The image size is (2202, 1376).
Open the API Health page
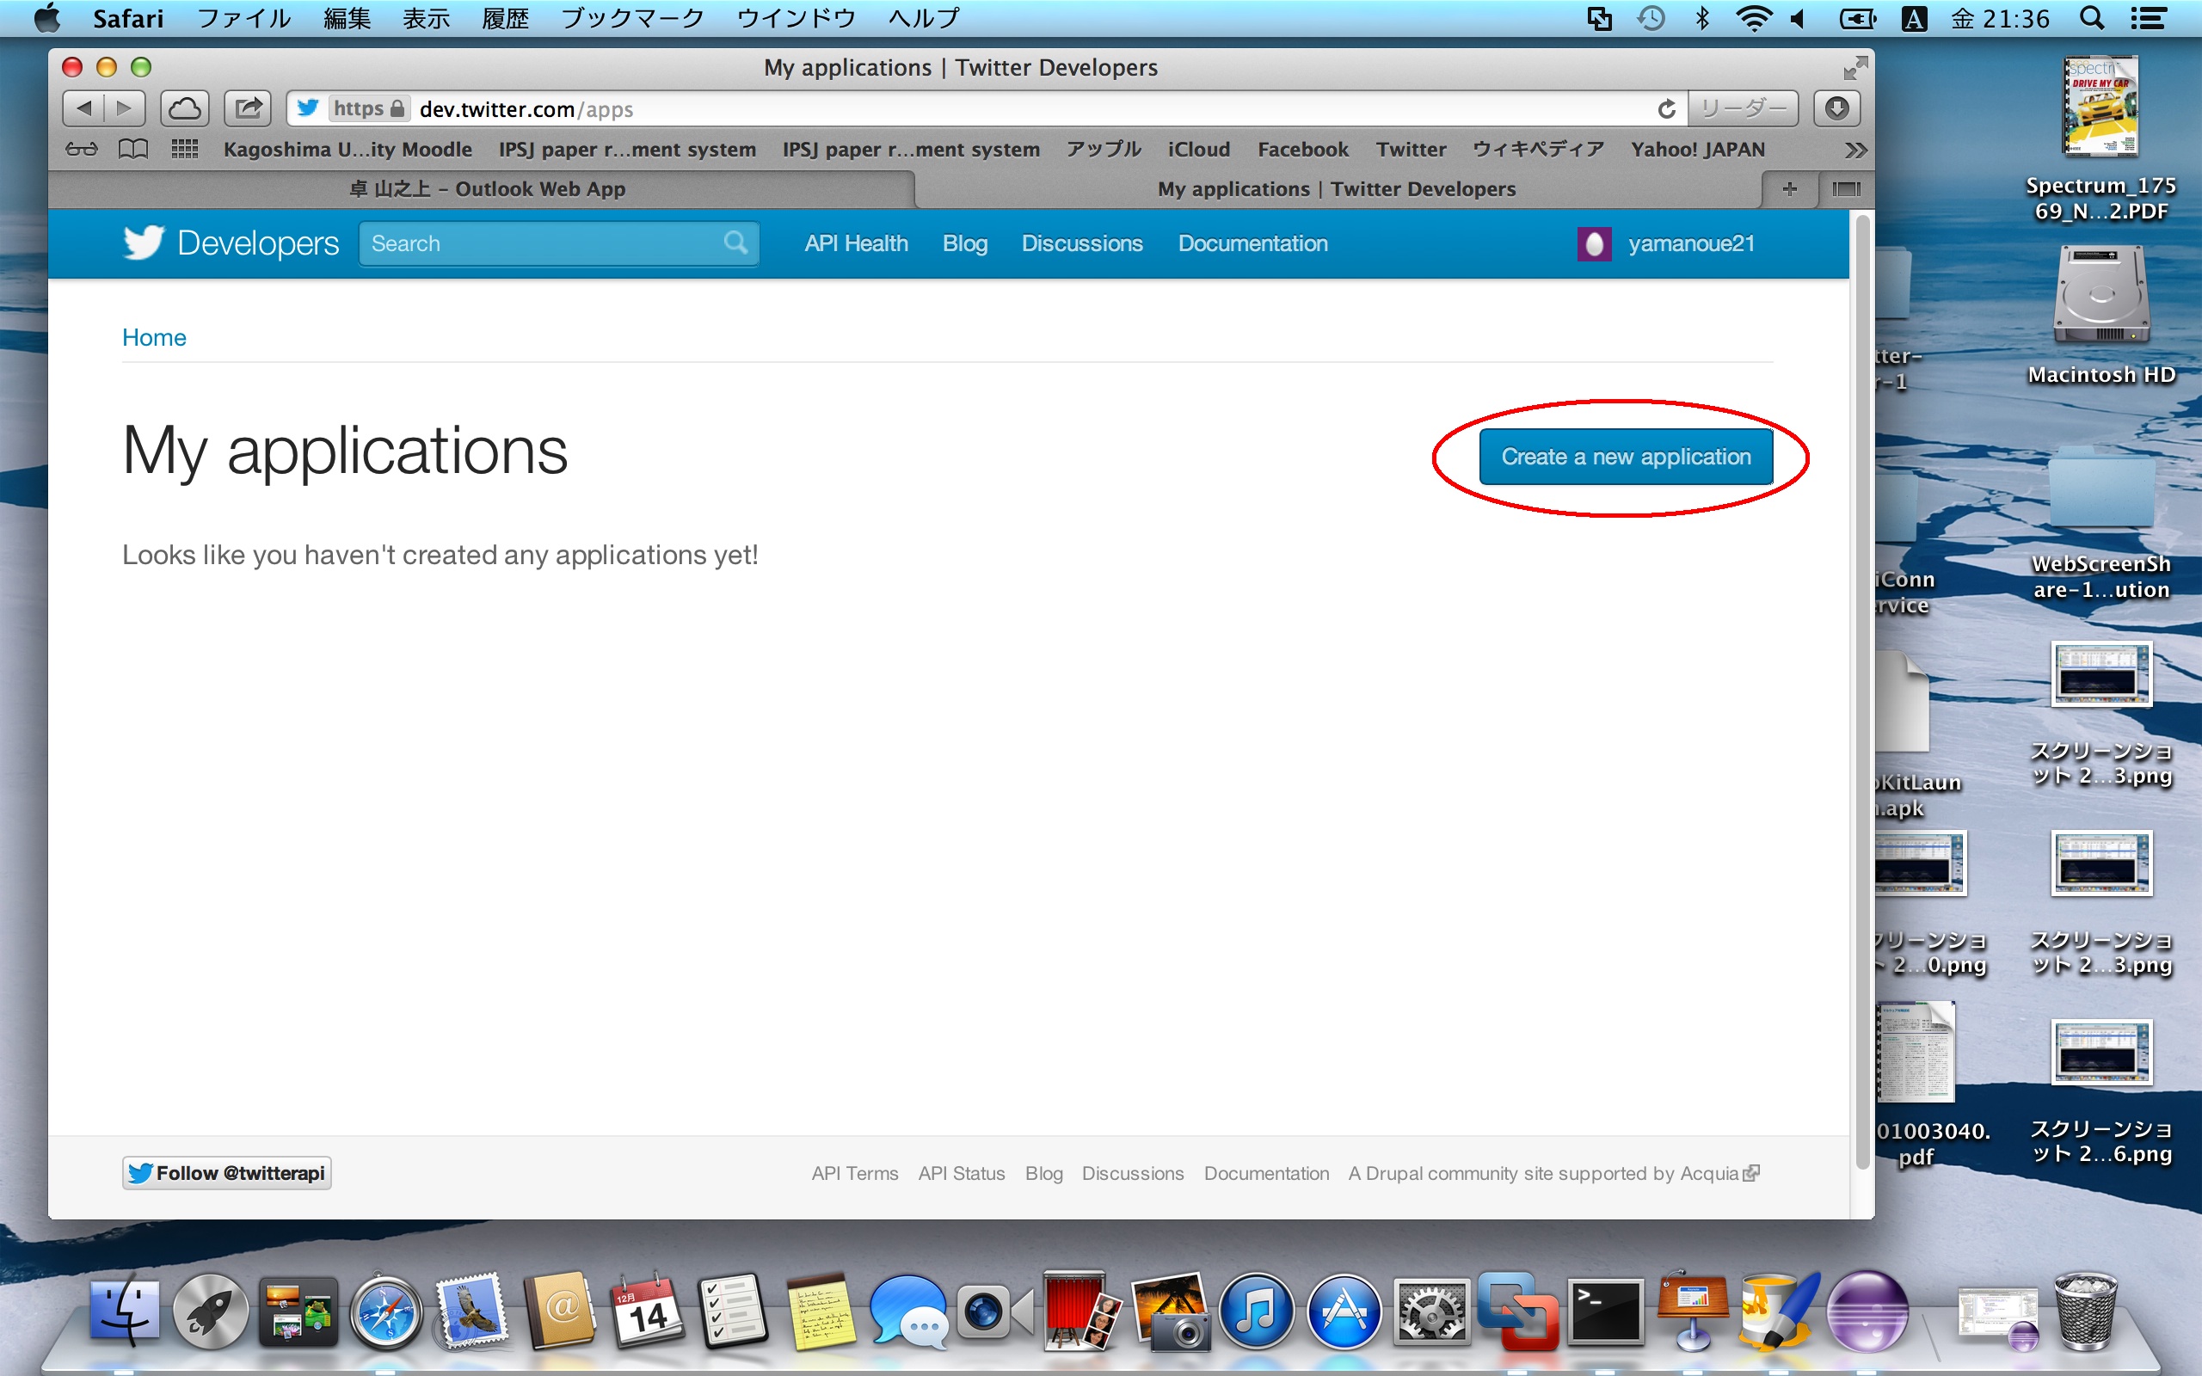click(856, 244)
